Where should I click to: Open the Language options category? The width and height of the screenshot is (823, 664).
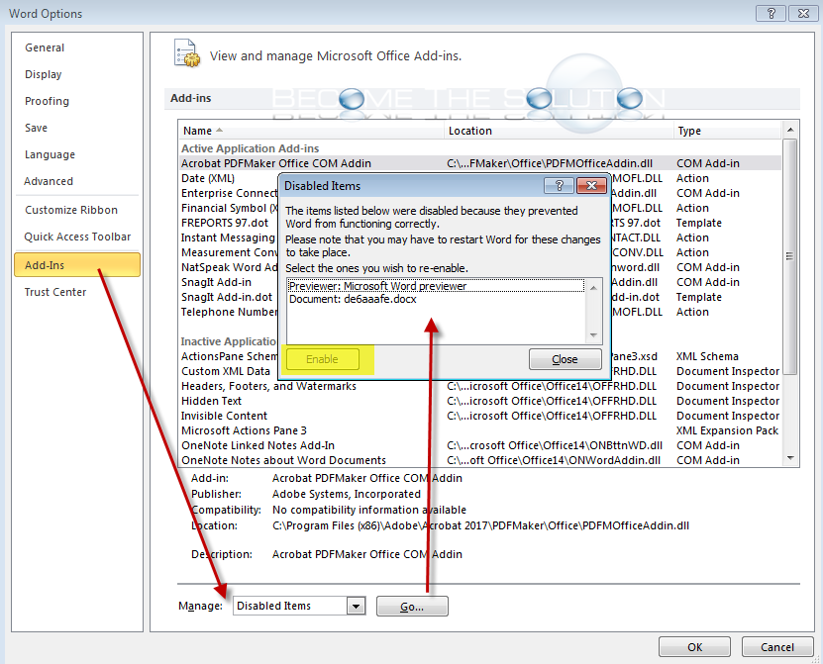pyautogui.click(x=50, y=154)
